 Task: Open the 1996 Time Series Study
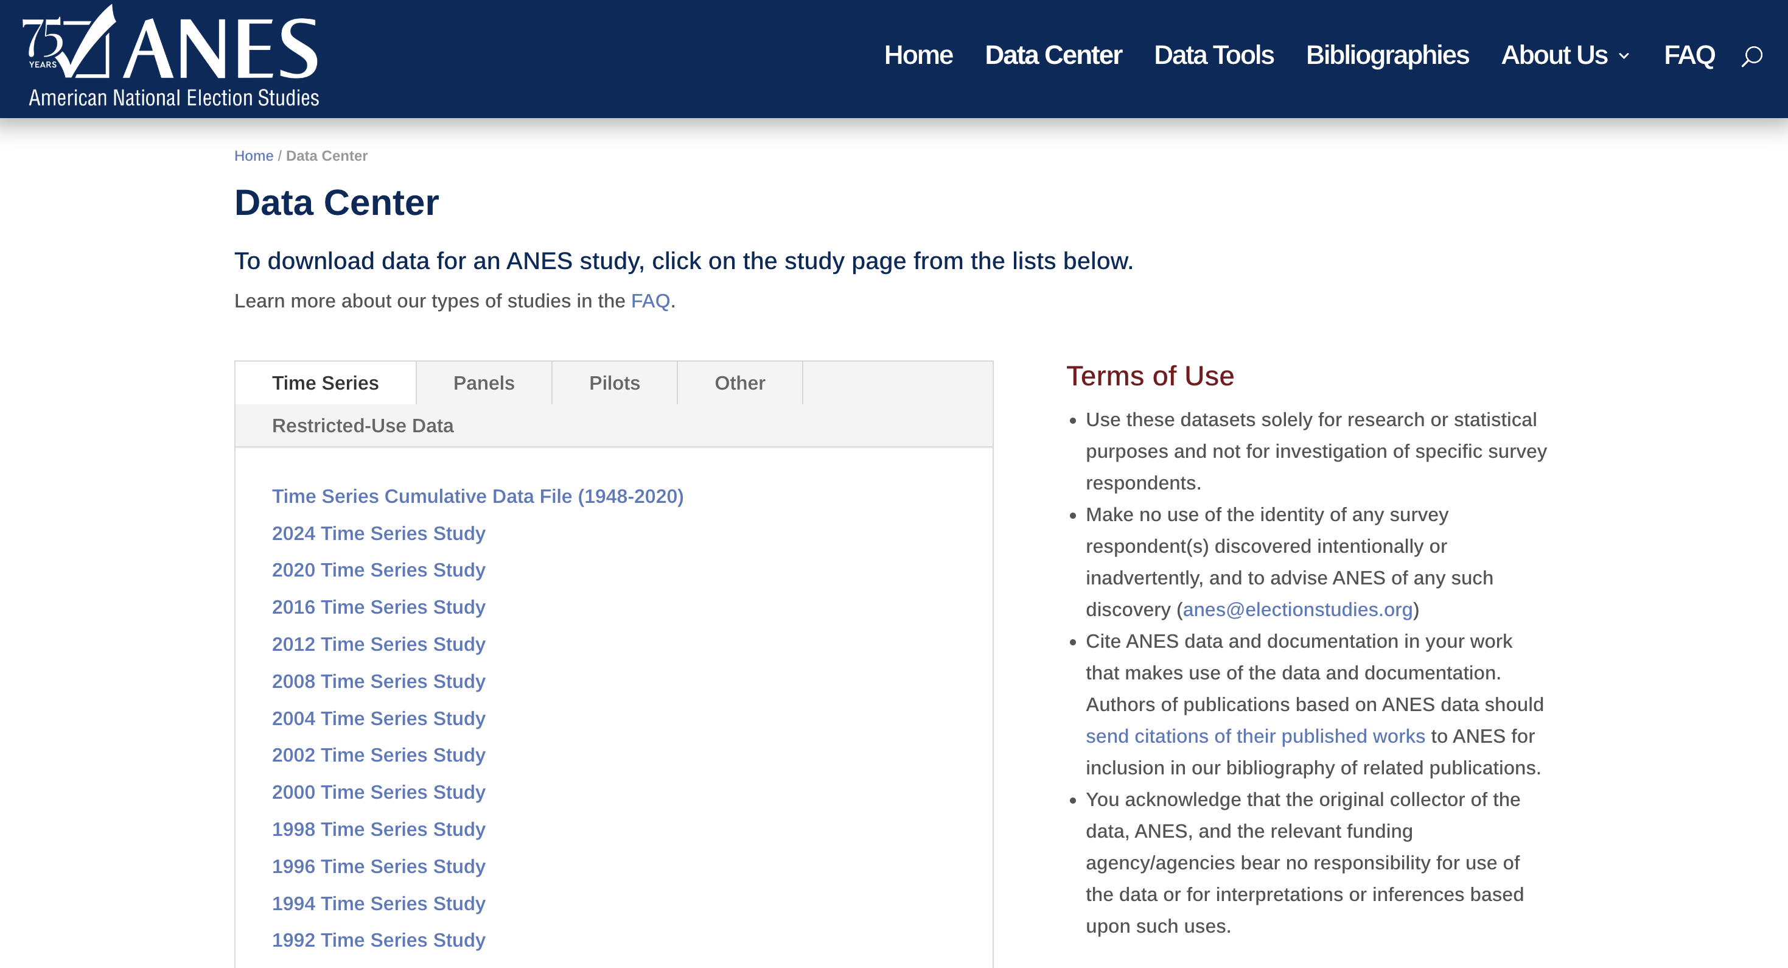(x=379, y=866)
